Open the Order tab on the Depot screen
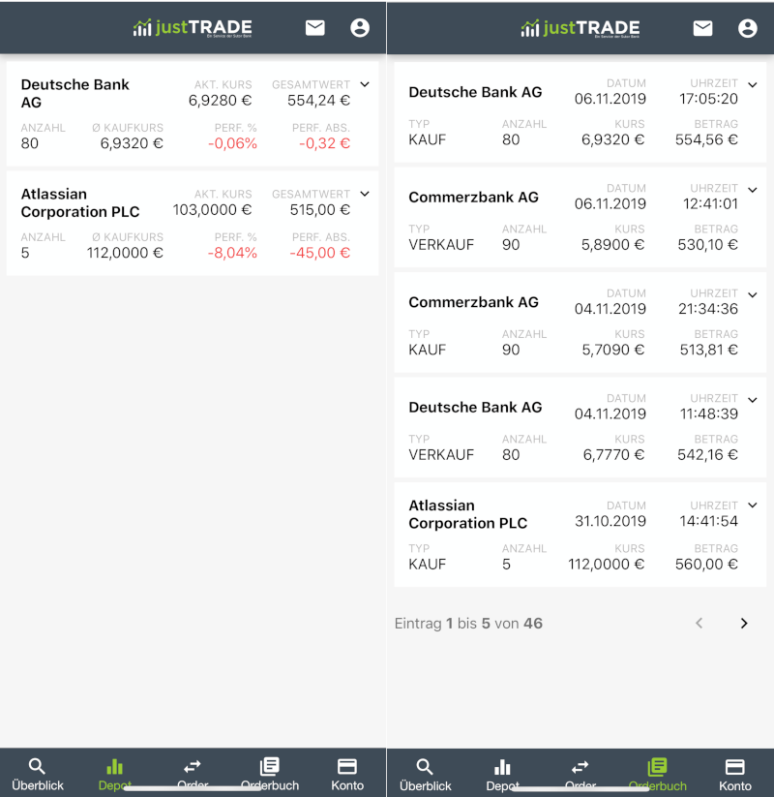This screenshot has height=797, width=774. click(x=193, y=774)
